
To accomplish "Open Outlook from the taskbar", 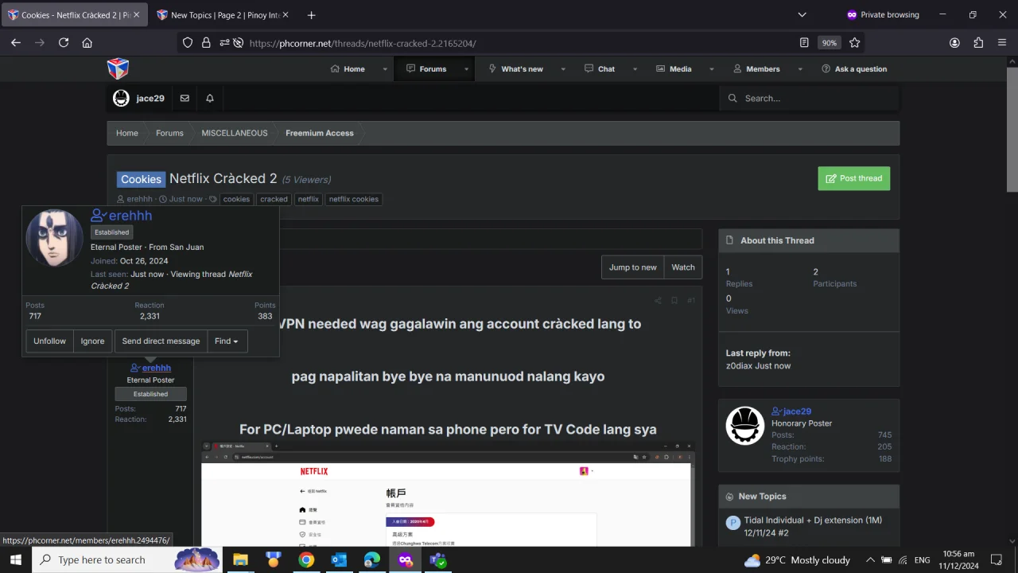I will pos(339,559).
